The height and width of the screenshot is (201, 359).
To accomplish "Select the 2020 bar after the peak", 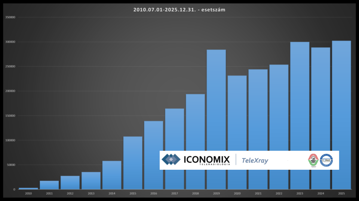I will (x=237, y=112).
